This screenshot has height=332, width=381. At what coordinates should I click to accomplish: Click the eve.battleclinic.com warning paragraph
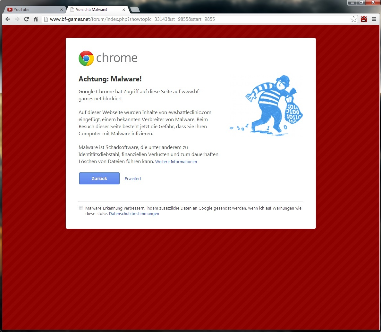(145, 123)
